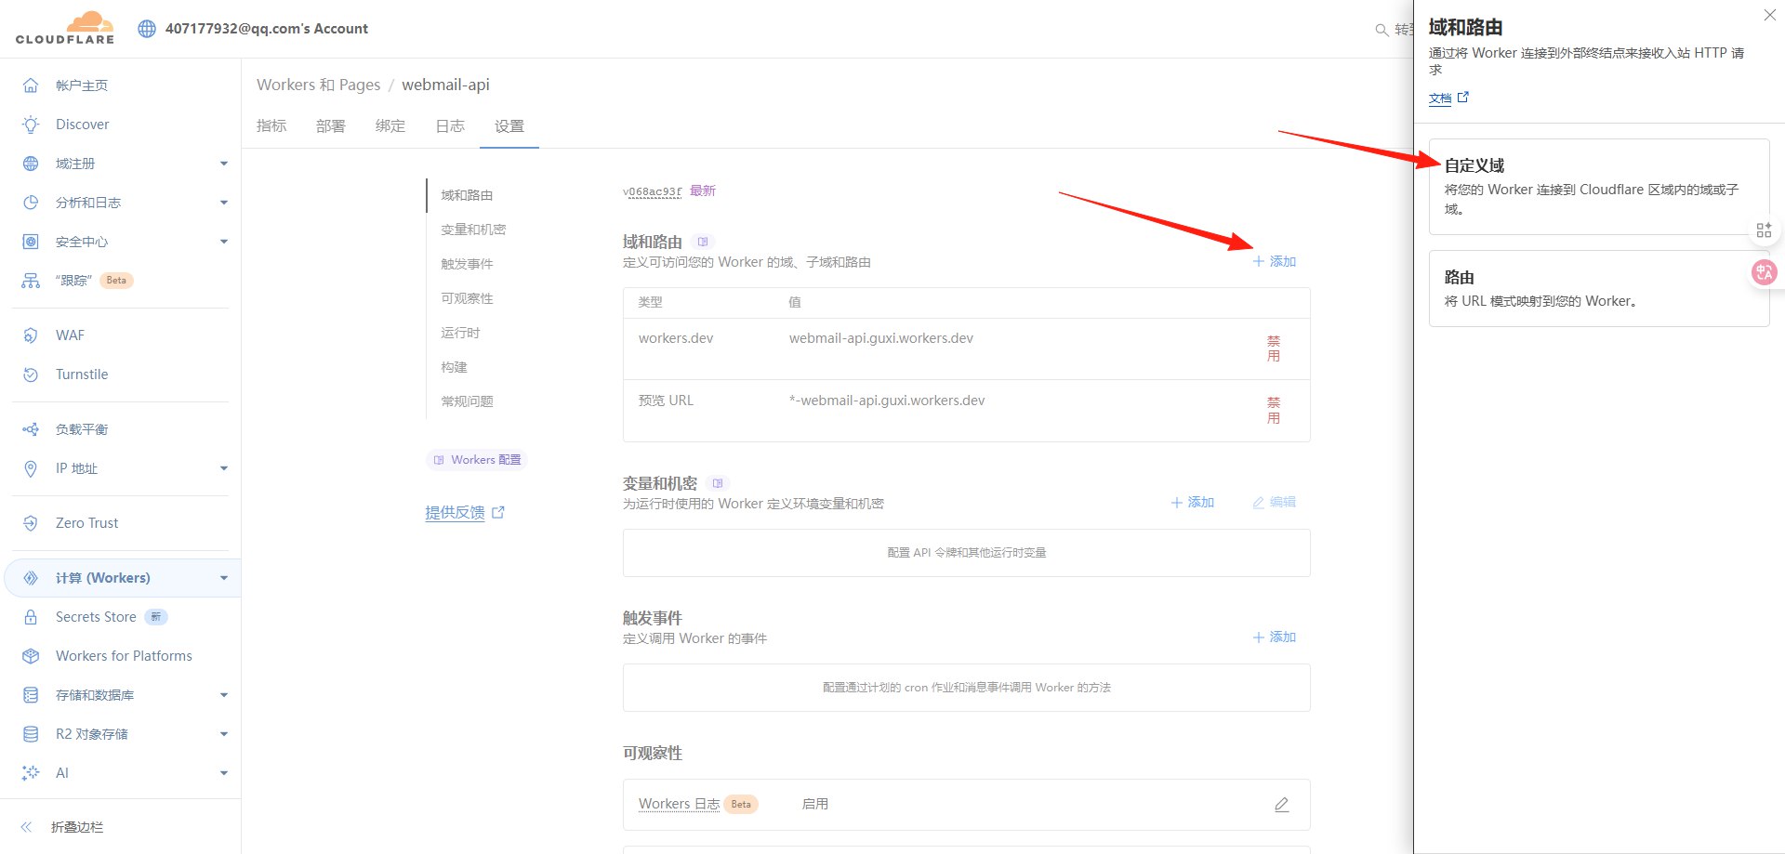Select the WAF shield icon in sidebar

point(30,335)
